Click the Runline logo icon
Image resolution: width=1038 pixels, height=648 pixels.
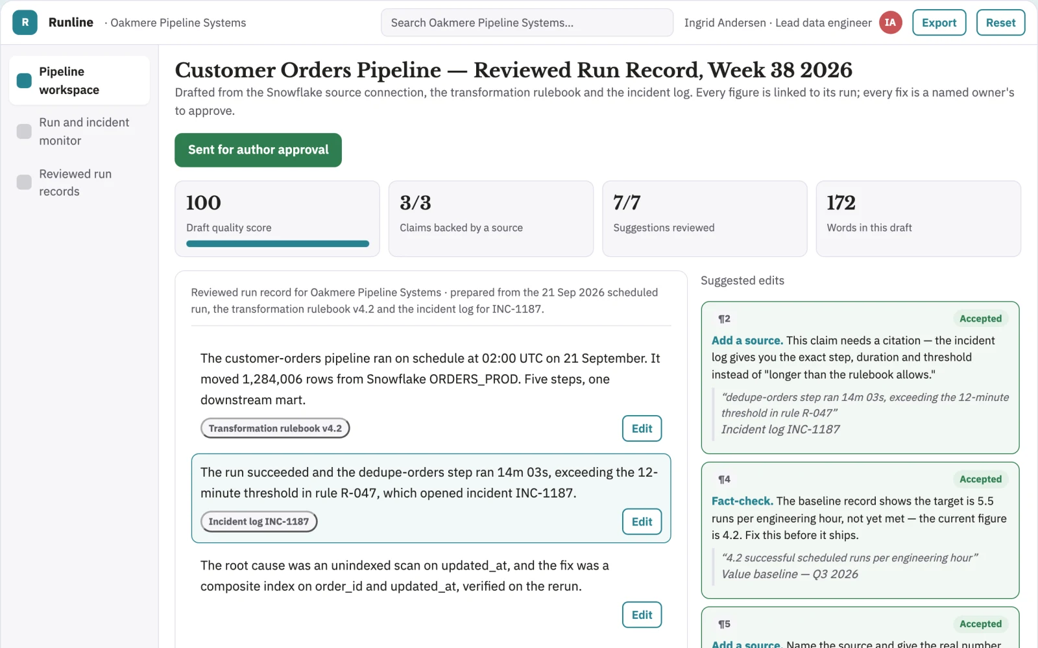point(25,23)
